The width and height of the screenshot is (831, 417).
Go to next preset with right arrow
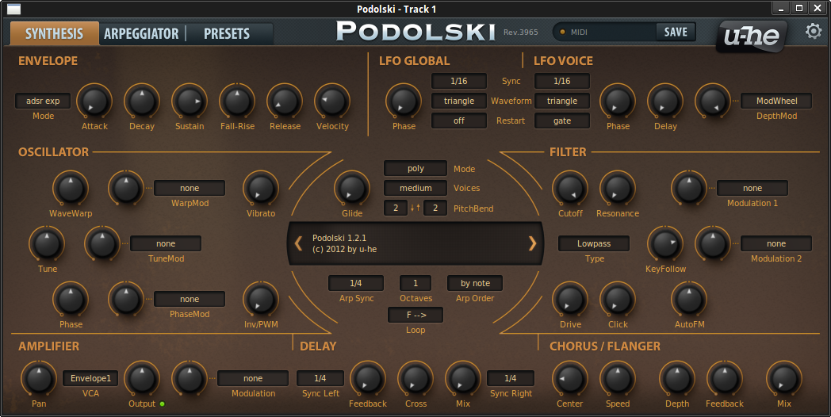click(532, 243)
